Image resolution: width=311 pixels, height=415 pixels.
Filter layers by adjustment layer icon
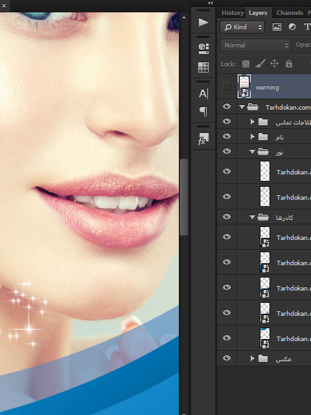click(292, 27)
